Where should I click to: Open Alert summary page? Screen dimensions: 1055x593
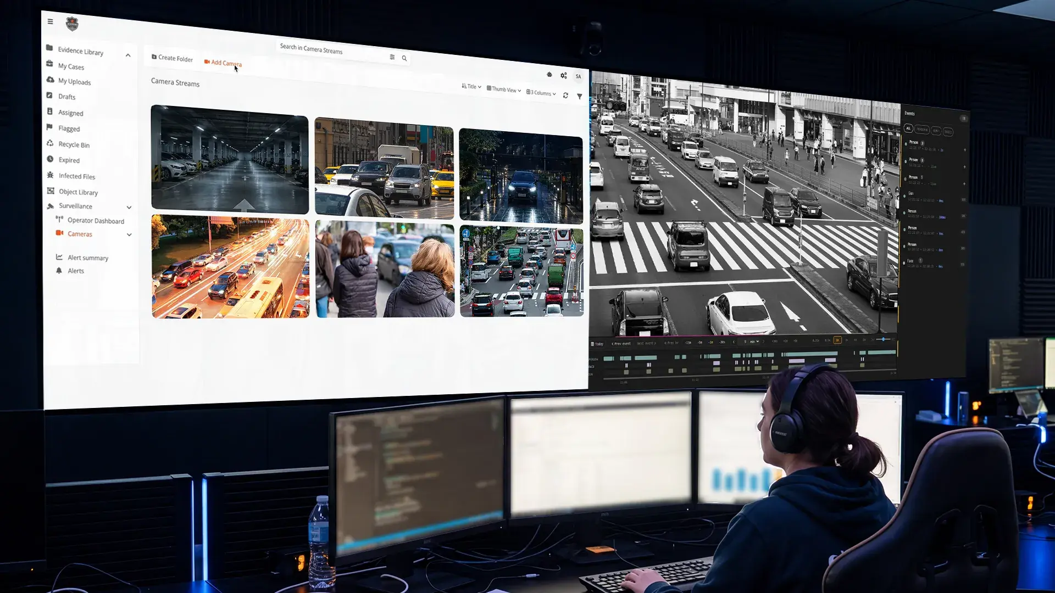coord(82,258)
